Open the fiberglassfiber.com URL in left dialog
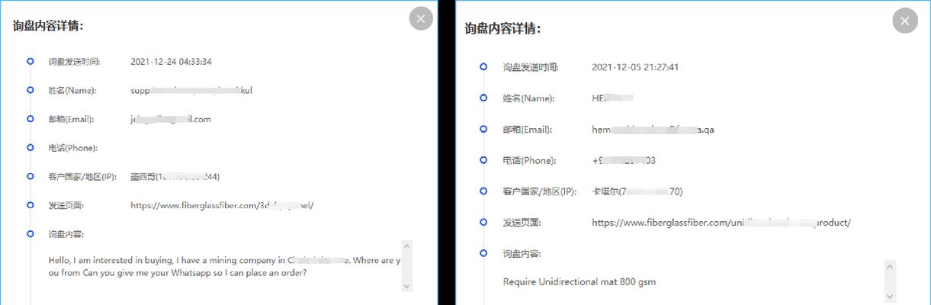Viewport: 931px width, 305px height. (222, 206)
